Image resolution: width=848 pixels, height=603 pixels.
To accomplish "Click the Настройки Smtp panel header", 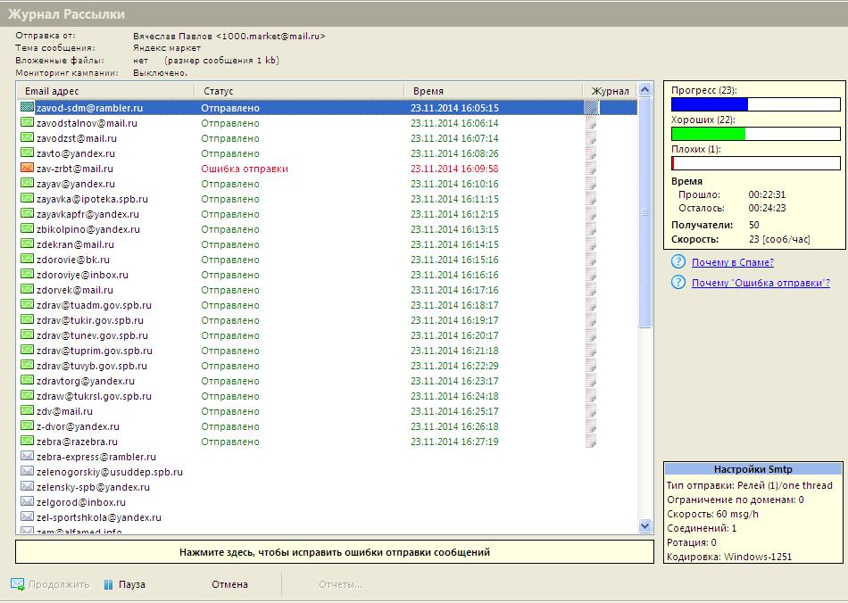I will (752, 469).
